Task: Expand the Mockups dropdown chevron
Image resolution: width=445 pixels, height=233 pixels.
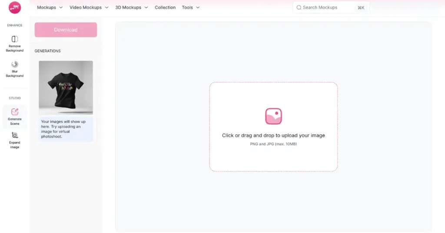Action: point(61,8)
